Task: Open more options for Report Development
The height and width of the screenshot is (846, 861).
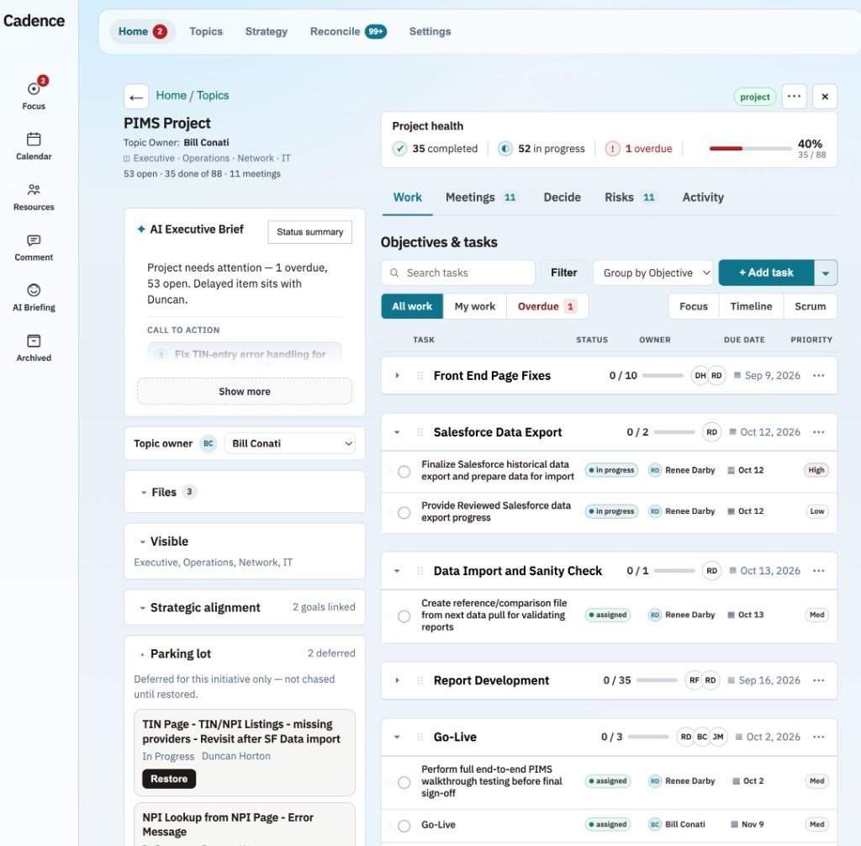Action: pyautogui.click(x=819, y=680)
